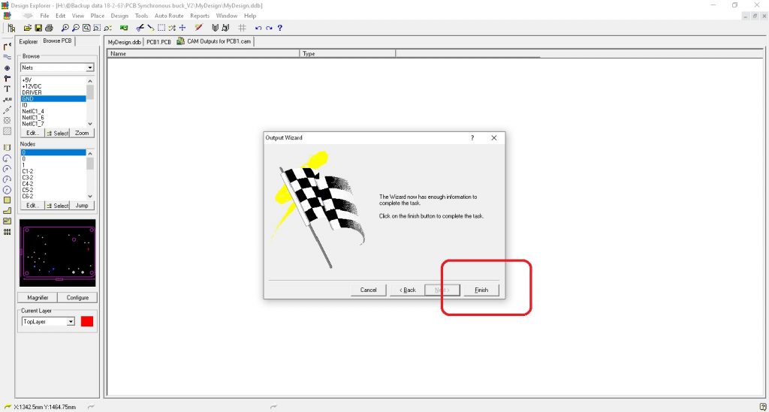Open the File menu
This screenshot has height=412, width=769.
point(44,16)
